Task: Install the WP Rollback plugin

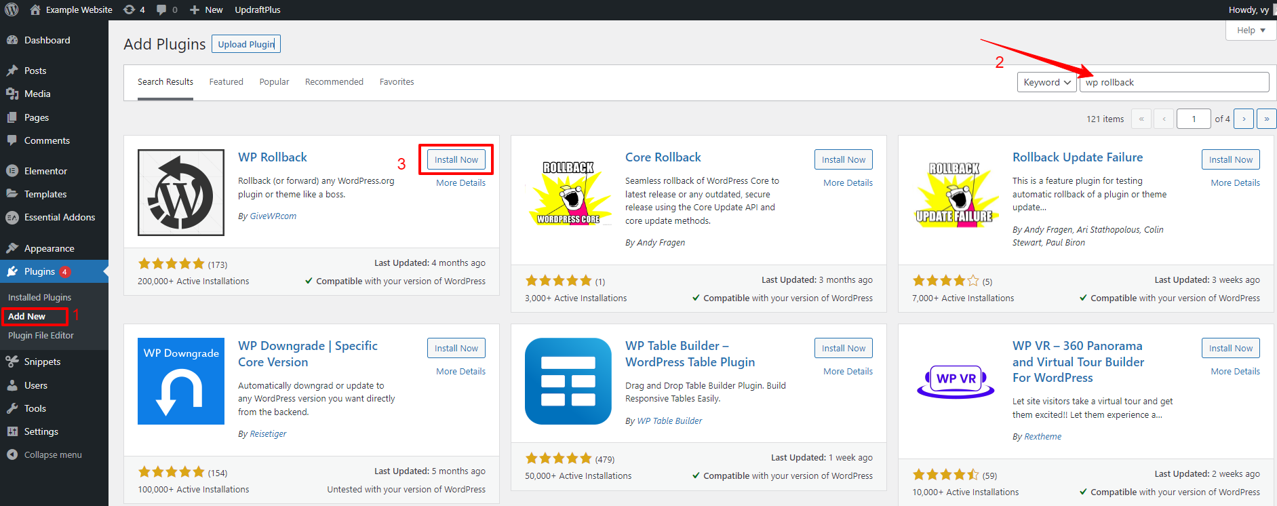Action: click(456, 159)
